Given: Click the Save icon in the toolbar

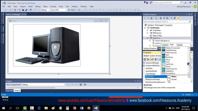Looking at the screenshot, I should 23,10.
